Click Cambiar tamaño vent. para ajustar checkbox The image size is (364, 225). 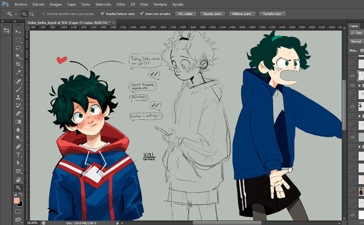tap(43, 14)
